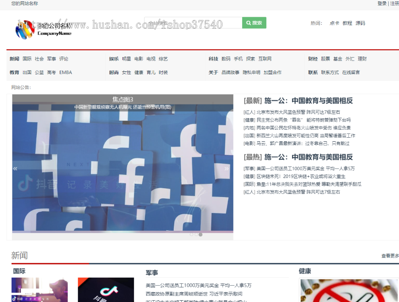
Task: Open the no-smoking 健康 thumbnail
Action: coord(348,290)
